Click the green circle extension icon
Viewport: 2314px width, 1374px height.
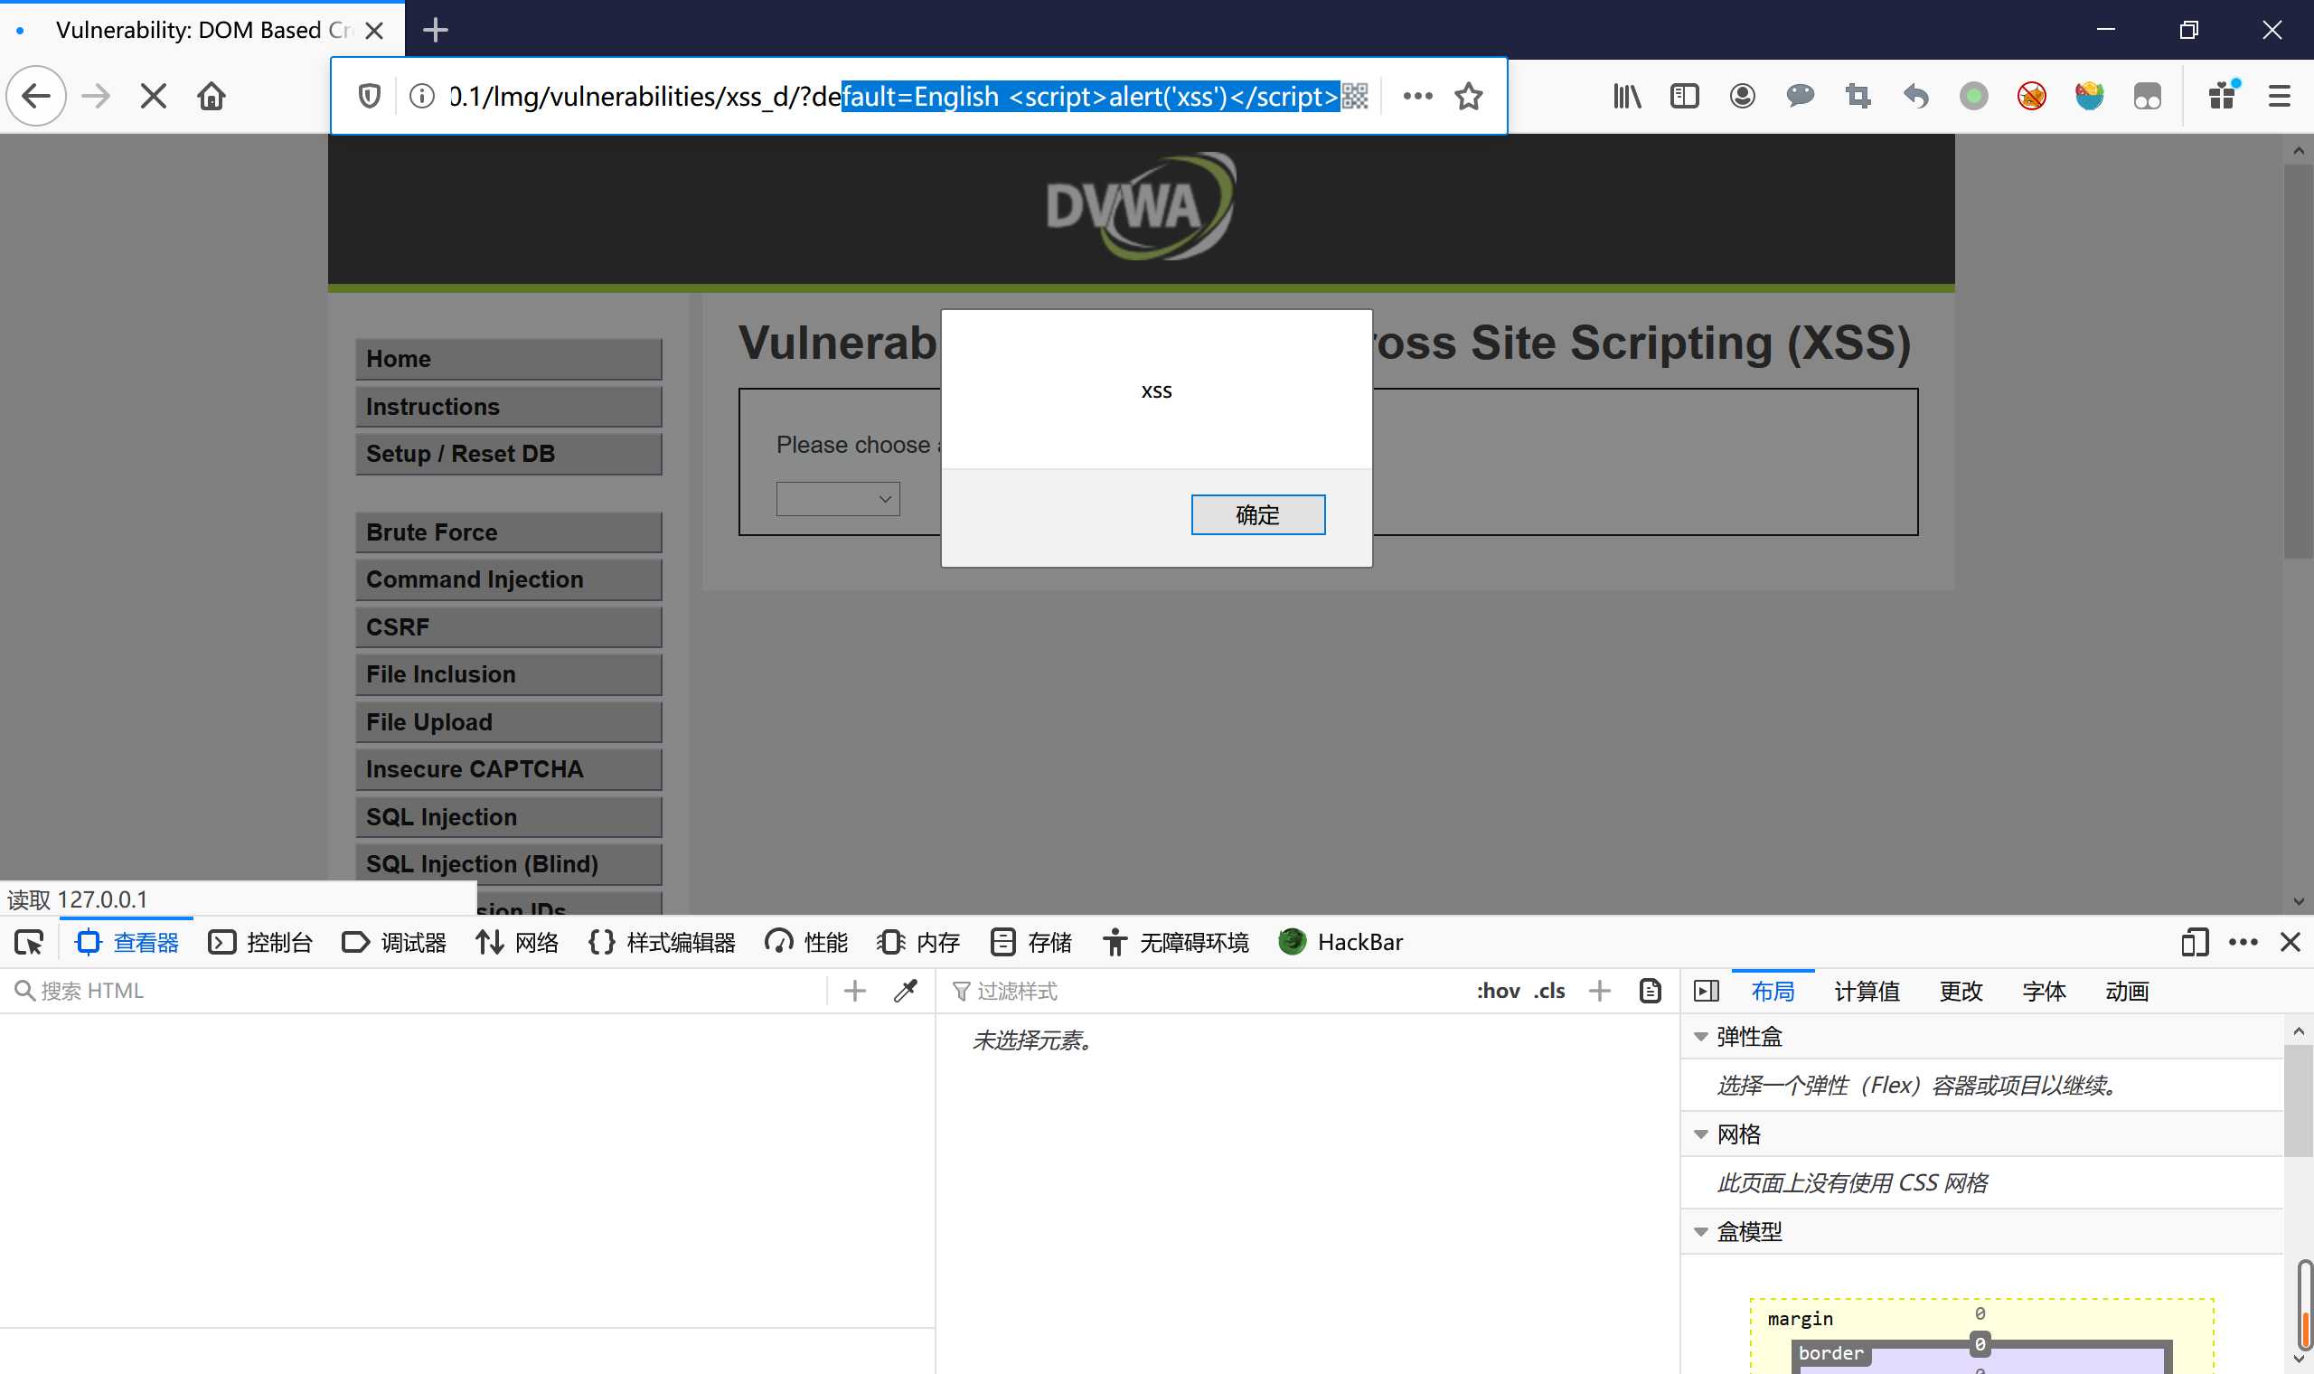pos(1973,97)
